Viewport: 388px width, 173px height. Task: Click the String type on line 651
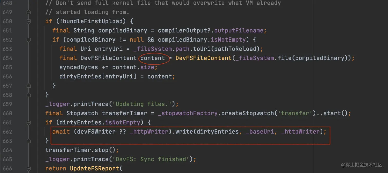(84, 30)
